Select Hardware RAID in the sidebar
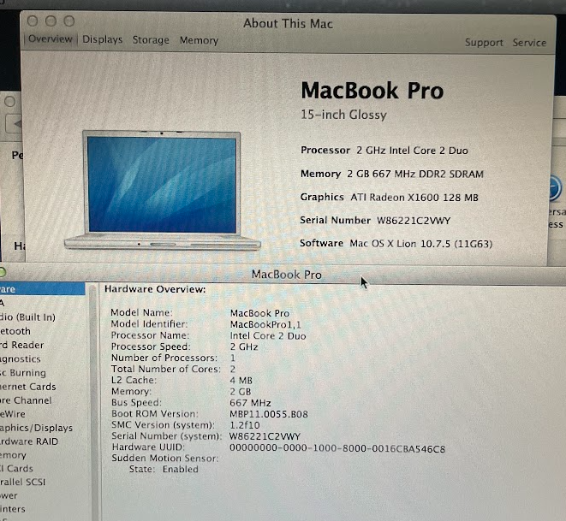The width and height of the screenshot is (566, 521). tap(29, 441)
